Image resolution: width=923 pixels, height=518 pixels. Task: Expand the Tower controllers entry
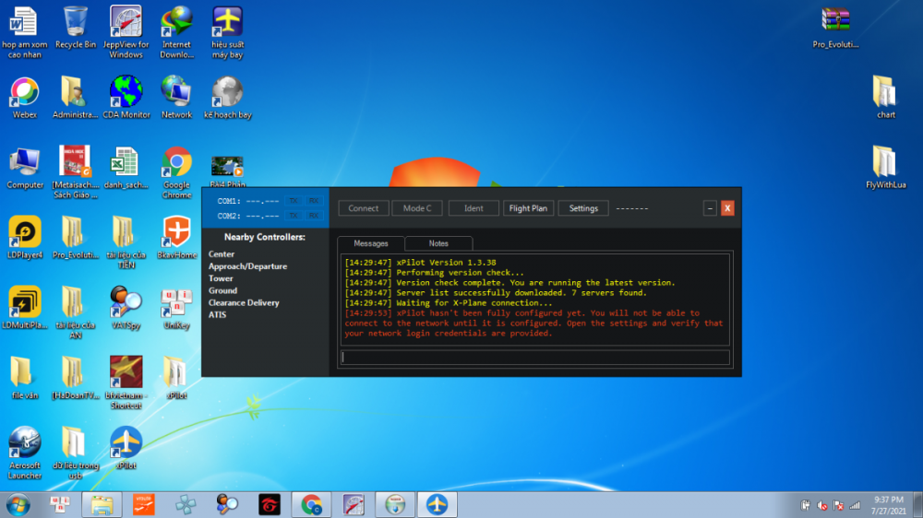tap(221, 278)
